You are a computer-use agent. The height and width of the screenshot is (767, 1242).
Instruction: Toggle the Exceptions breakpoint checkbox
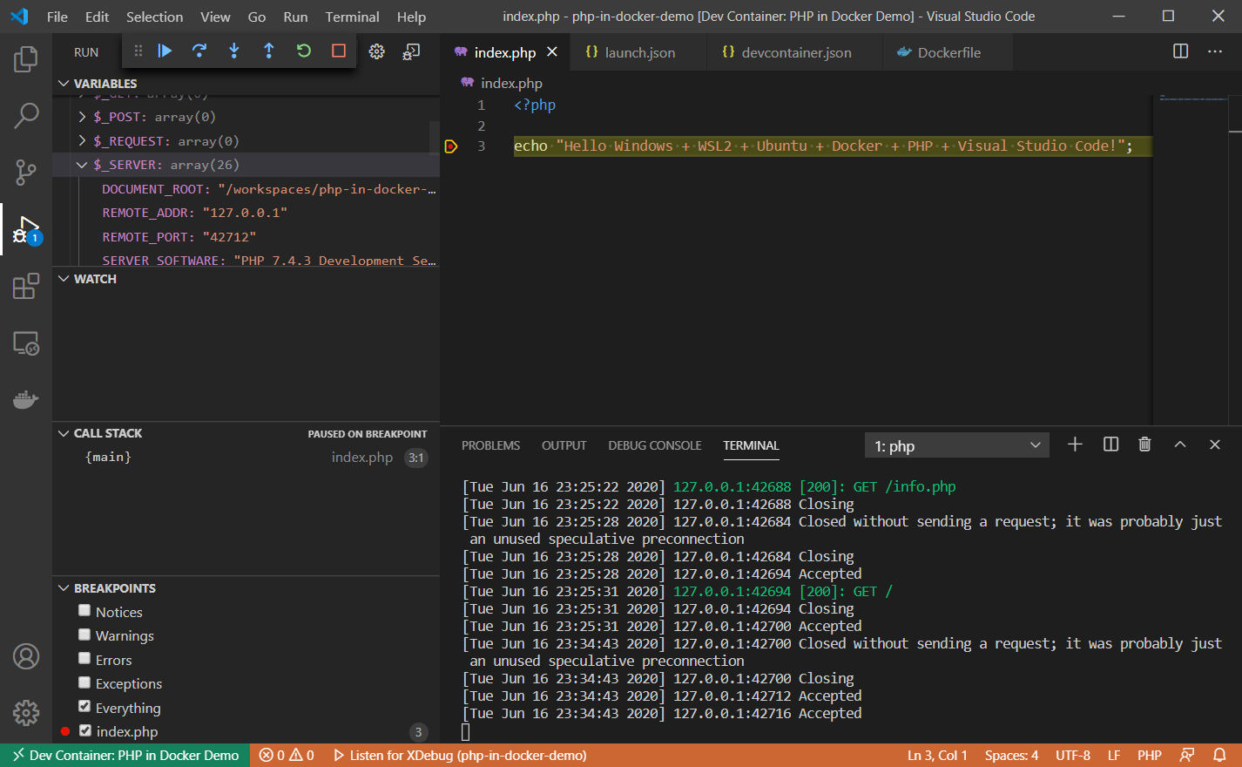point(84,682)
